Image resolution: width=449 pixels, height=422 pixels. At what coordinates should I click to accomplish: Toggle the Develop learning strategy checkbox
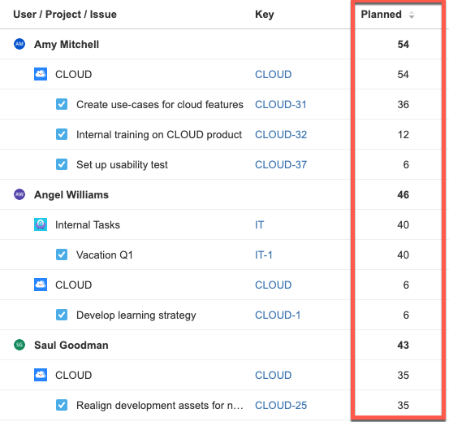point(62,315)
